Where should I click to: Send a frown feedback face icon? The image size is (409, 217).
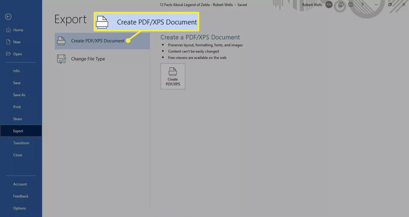(x=351, y=5)
